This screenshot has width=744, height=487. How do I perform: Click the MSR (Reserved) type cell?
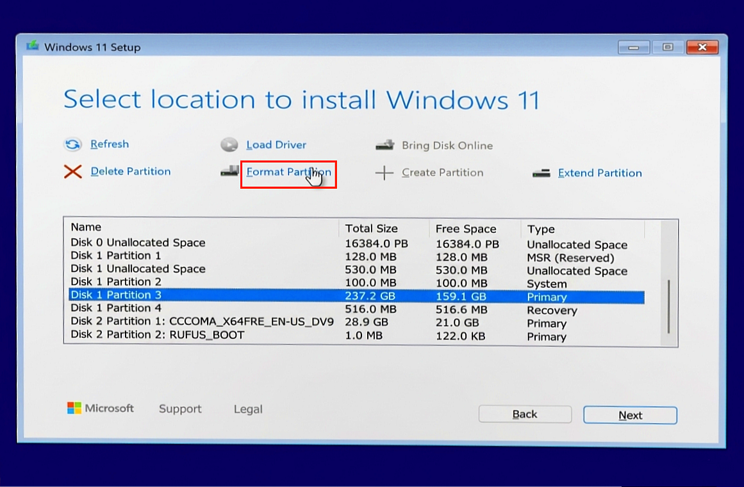point(570,258)
